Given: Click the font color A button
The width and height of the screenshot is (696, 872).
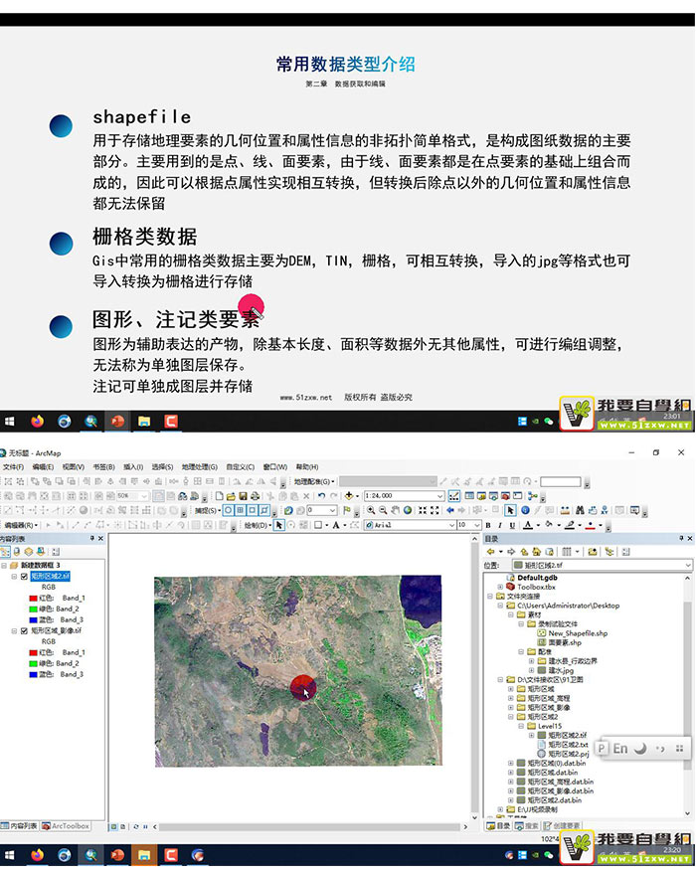Looking at the screenshot, I should tap(528, 525).
